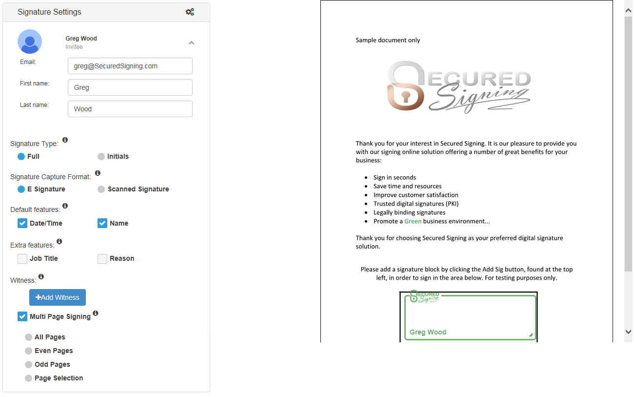
Task: Select the Initials signature type
Action: [101, 157]
